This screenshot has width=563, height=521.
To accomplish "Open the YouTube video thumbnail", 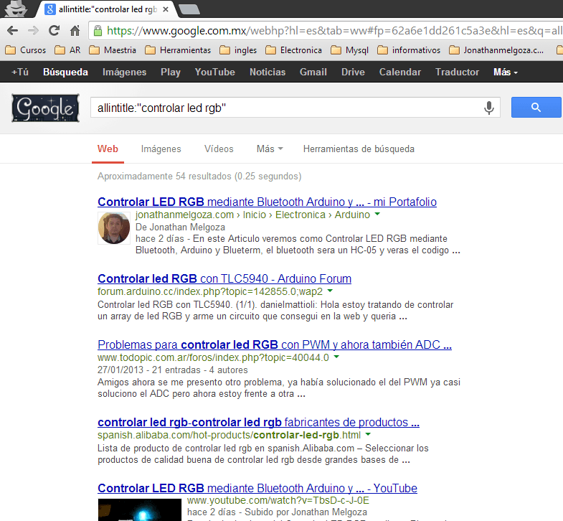I will pyautogui.click(x=140, y=510).
